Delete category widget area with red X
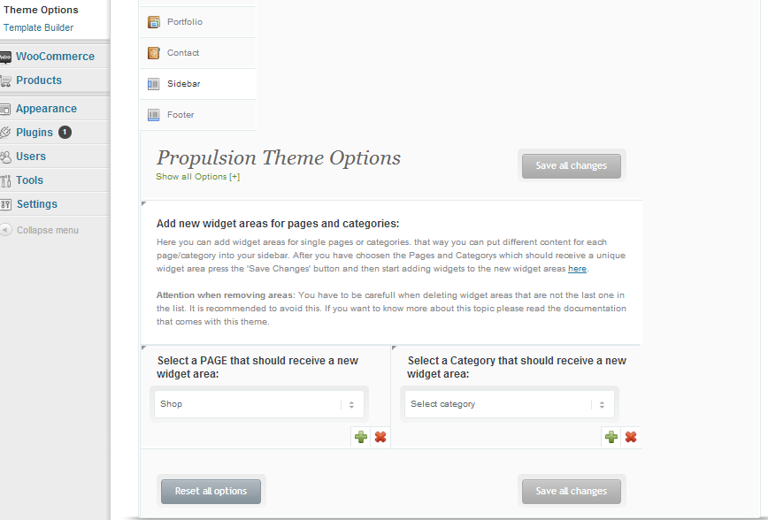The width and height of the screenshot is (768, 520). [x=631, y=437]
